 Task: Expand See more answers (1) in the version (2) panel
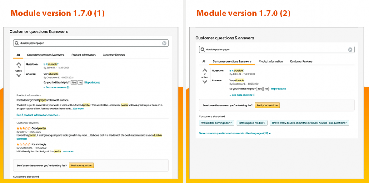click(x=242, y=95)
